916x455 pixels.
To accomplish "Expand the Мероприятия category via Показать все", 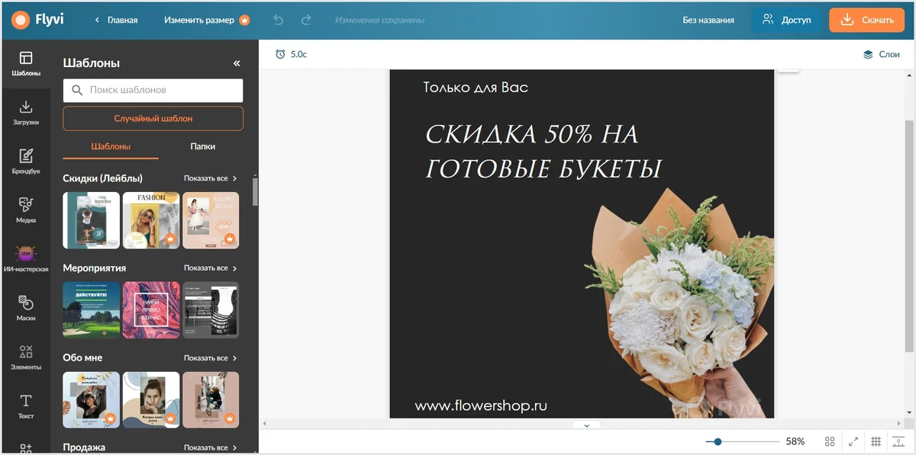I will pyautogui.click(x=210, y=268).
